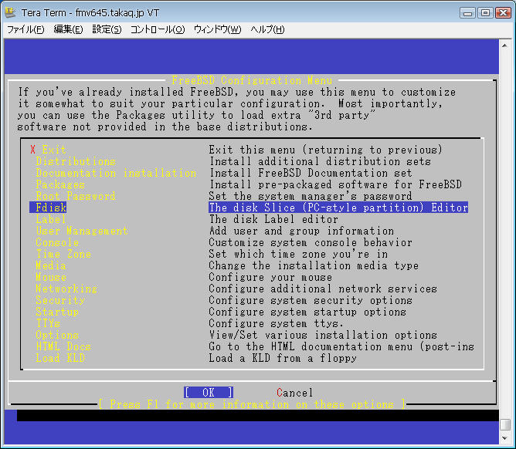The height and width of the screenshot is (449, 516).
Task: Click description 'Configure your mouse'
Action: [x=270, y=277]
